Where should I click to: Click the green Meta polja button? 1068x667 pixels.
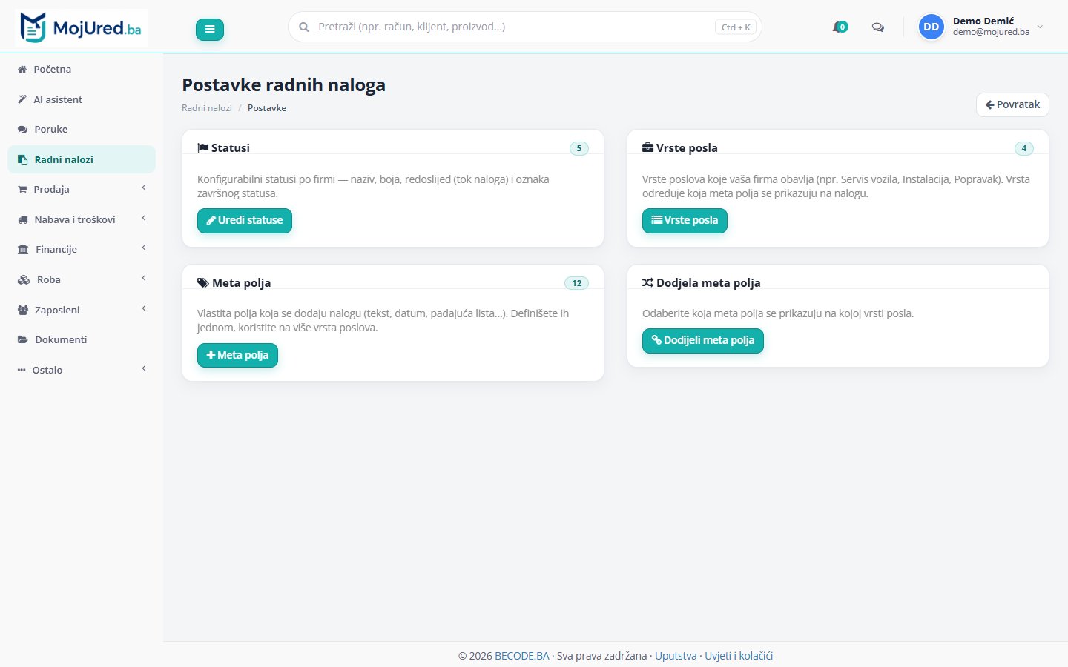237,355
